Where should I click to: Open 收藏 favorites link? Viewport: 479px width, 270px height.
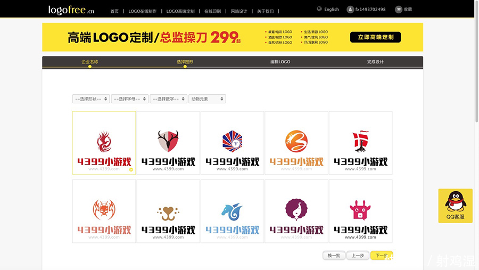point(408,10)
